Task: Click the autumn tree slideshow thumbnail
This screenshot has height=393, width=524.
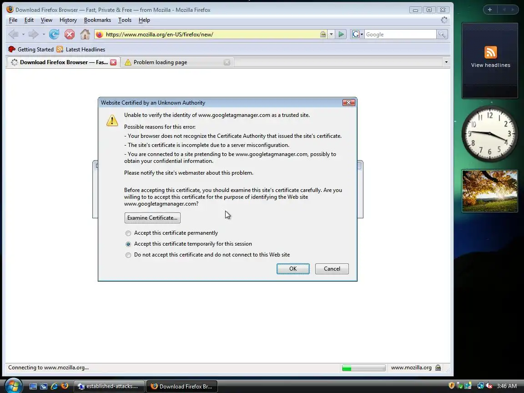Action: click(x=490, y=191)
